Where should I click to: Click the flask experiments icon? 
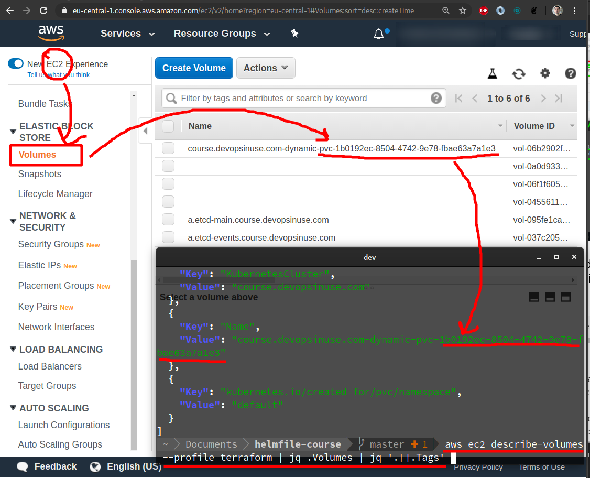coord(493,73)
